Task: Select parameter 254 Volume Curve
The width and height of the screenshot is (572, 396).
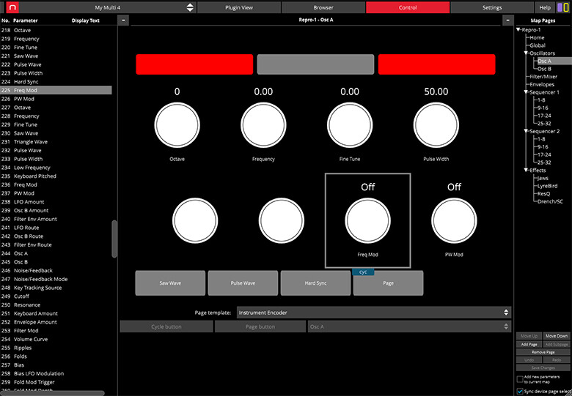Action: click(56, 339)
